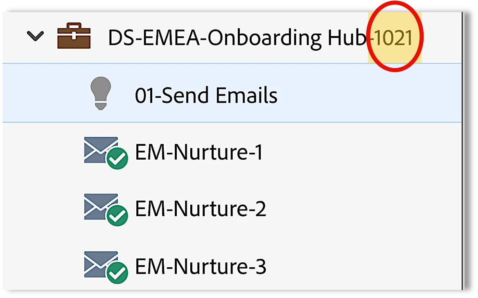Image resolution: width=478 pixels, height=298 pixels.
Task: Select the DS-EMEA-Onboarding Hub program name
Action: coord(237,38)
